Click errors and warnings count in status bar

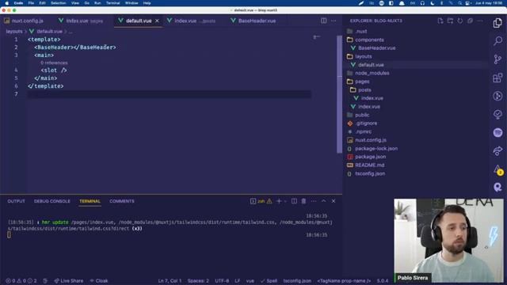(21, 281)
